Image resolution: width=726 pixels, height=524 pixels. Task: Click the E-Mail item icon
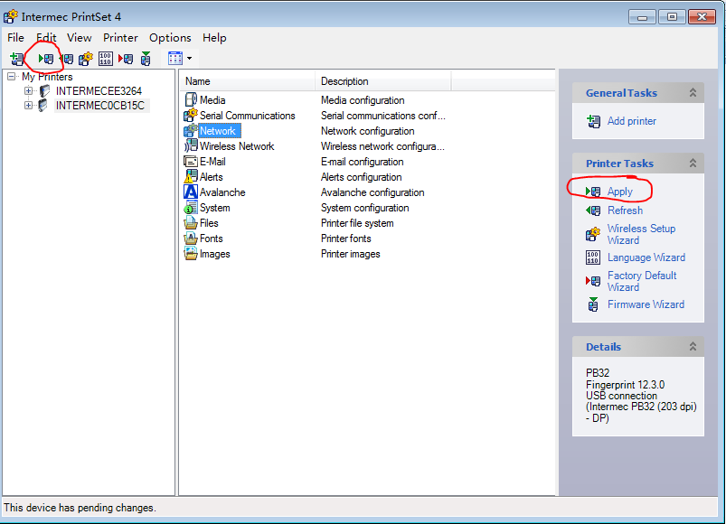pos(191,162)
